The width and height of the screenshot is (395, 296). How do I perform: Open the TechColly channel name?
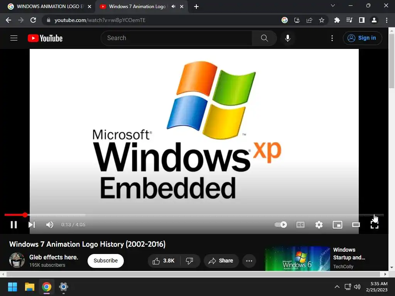(343, 267)
